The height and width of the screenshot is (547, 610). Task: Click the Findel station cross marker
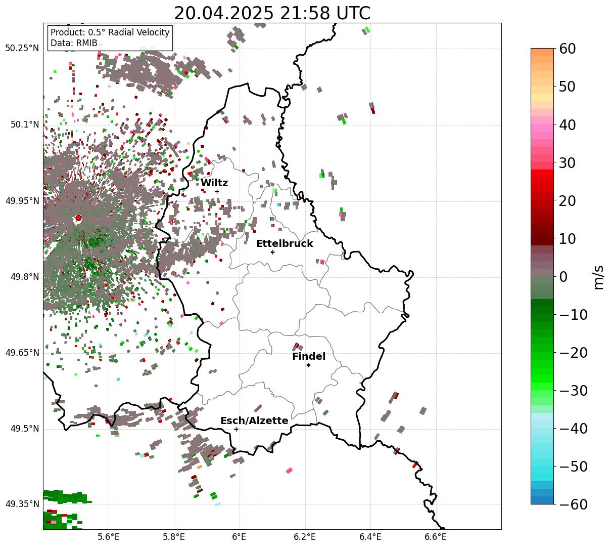(x=308, y=365)
